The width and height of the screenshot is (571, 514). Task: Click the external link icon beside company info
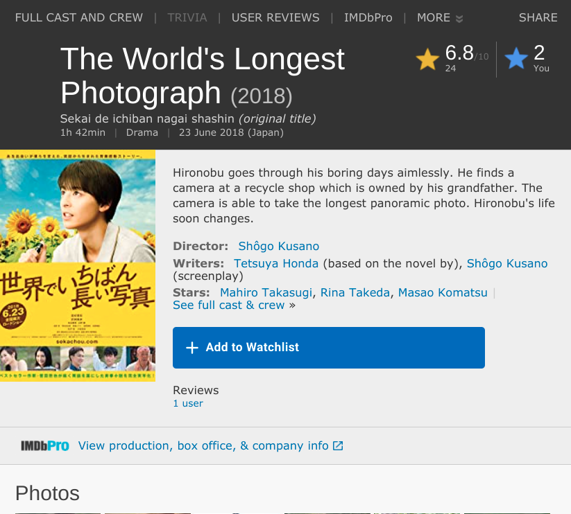tap(338, 445)
